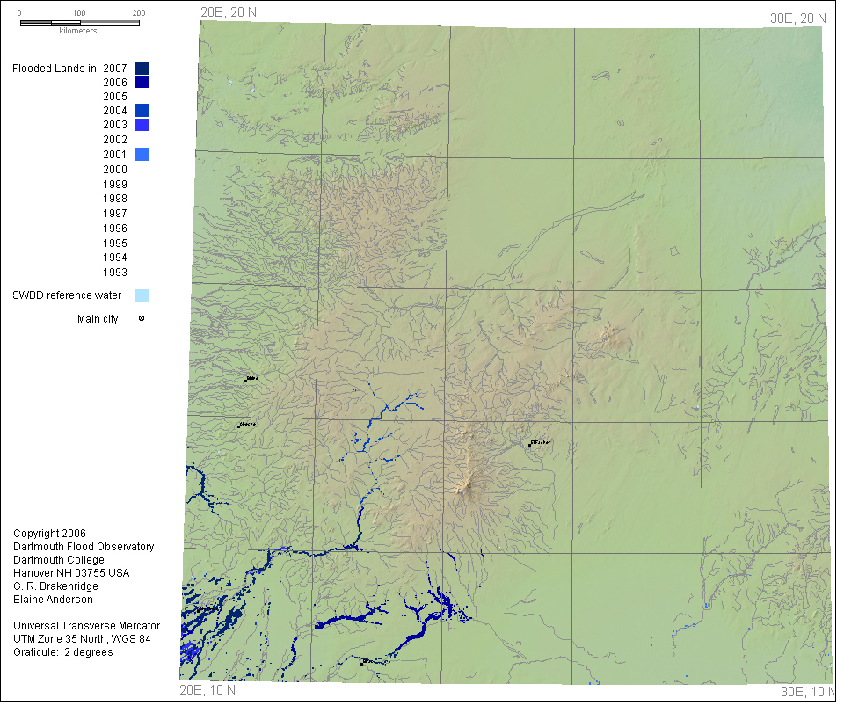The image size is (844, 713).
Task: Select the 2006 dark blue legend swatch
Action: (x=142, y=82)
